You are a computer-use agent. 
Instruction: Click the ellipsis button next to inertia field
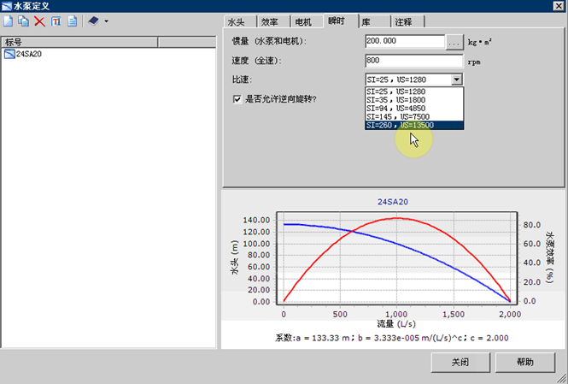[454, 41]
